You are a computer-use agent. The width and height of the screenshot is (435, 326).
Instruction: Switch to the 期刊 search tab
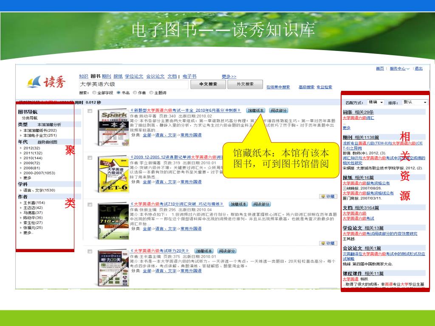[x=106, y=76]
